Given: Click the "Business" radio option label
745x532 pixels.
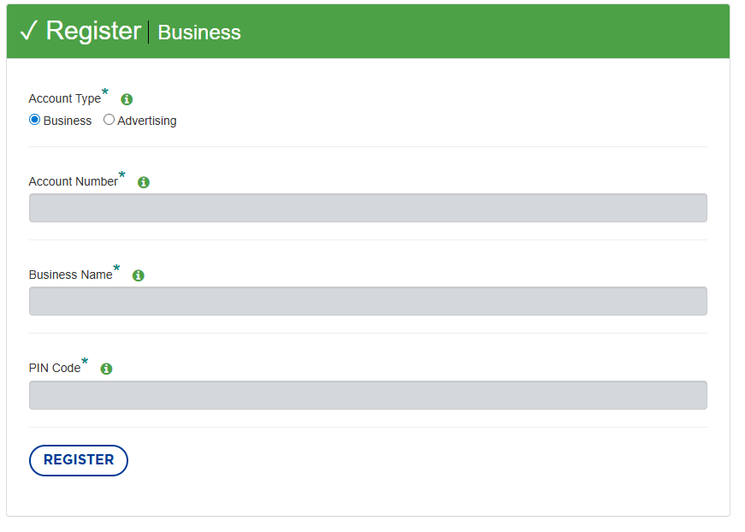Looking at the screenshot, I should 68,121.
